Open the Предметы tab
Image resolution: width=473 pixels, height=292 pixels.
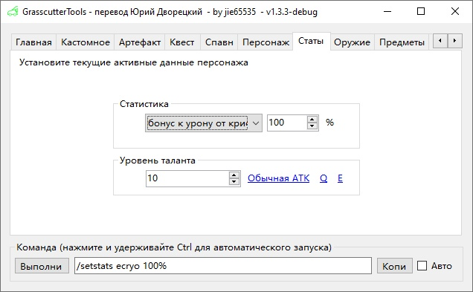pos(402,42)
